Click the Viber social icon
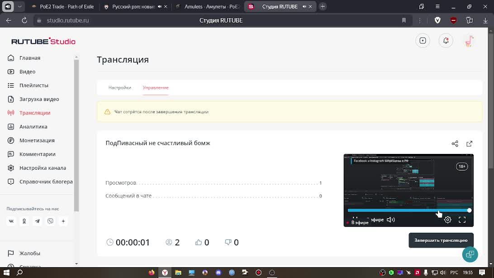Viewport: 494px width, 278px height. (x=50, y=221)
